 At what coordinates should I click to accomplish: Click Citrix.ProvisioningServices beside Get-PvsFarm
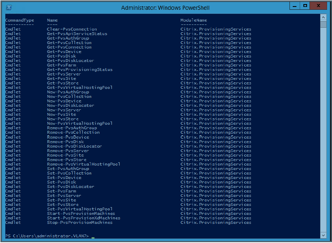216,65
